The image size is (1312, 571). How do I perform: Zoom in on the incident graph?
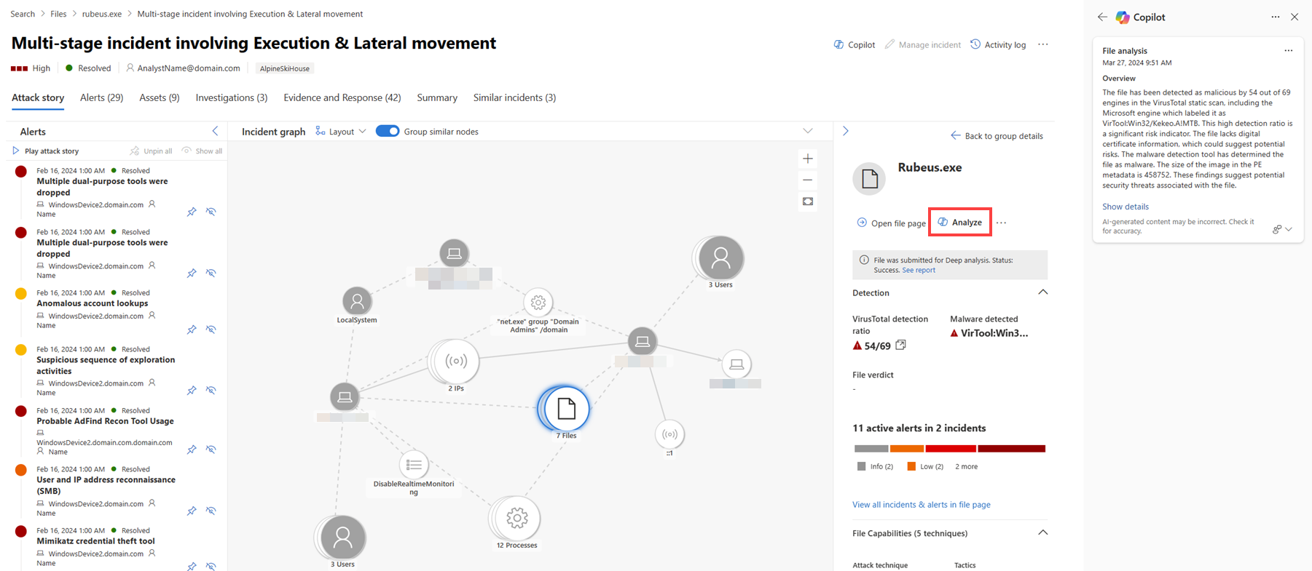point(808,159)
